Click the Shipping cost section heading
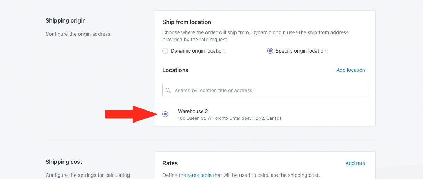423x179 pixels. pyautogui.click(x=64, y=162)
